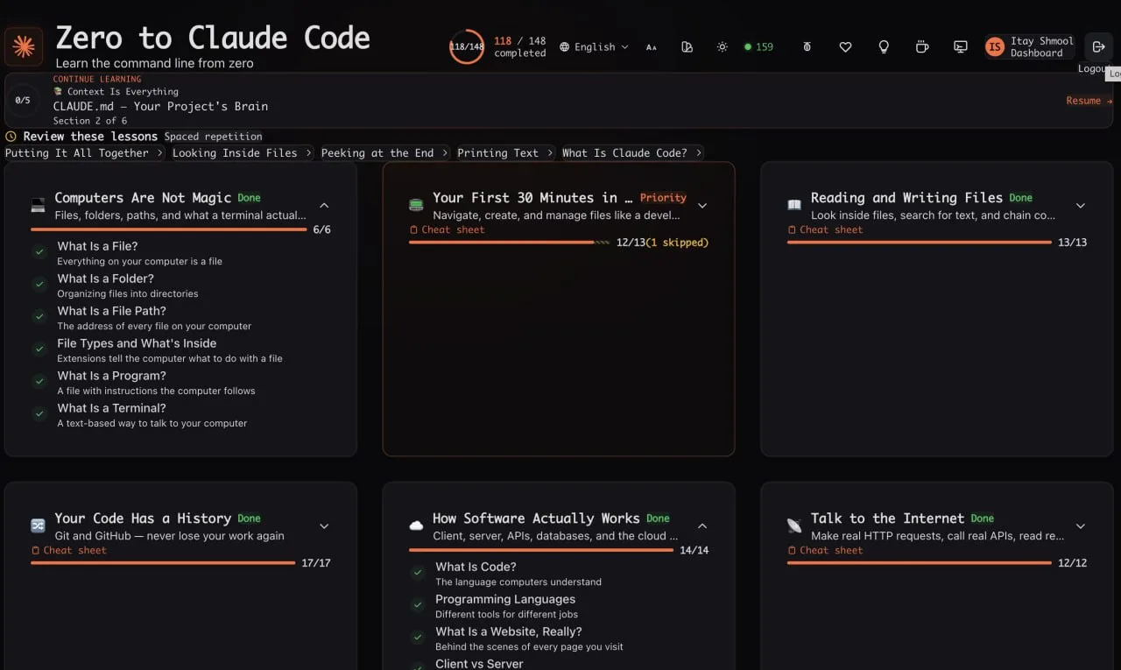
Task: Click the 17/17 progress bar of Your Code Has a History
Action: pos(163,563)
